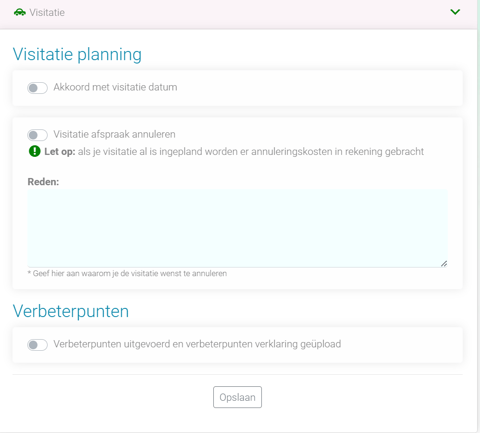This screenshot has height=433, width=480.
Task: Collapse the Visitatie panel with the green chevron
Action: (455, 12)
